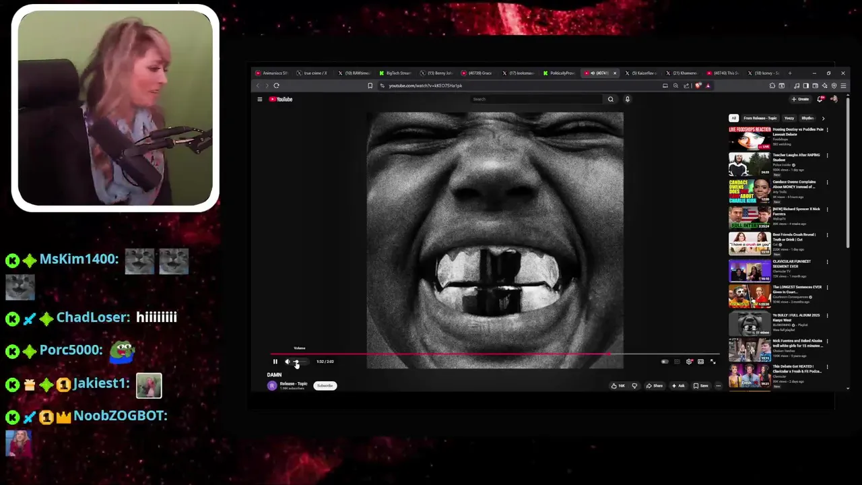
Task: Mute the video with speaker icon
Action: (288, 362)
